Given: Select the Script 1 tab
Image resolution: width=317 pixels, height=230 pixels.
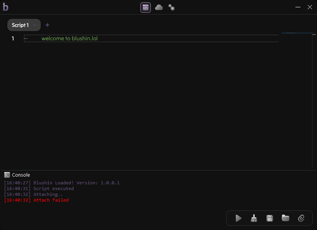Looking at the screenshot, I should pyautogui.click(x=20, y=25).
